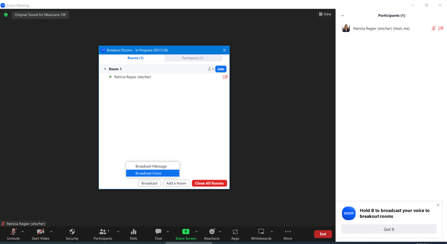447x244 pixels.
Task: Open Apps from the toolbar
Action: (x=235, y=234)
